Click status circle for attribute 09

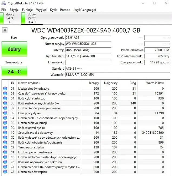pyautogui.click(x=5, y=113)
